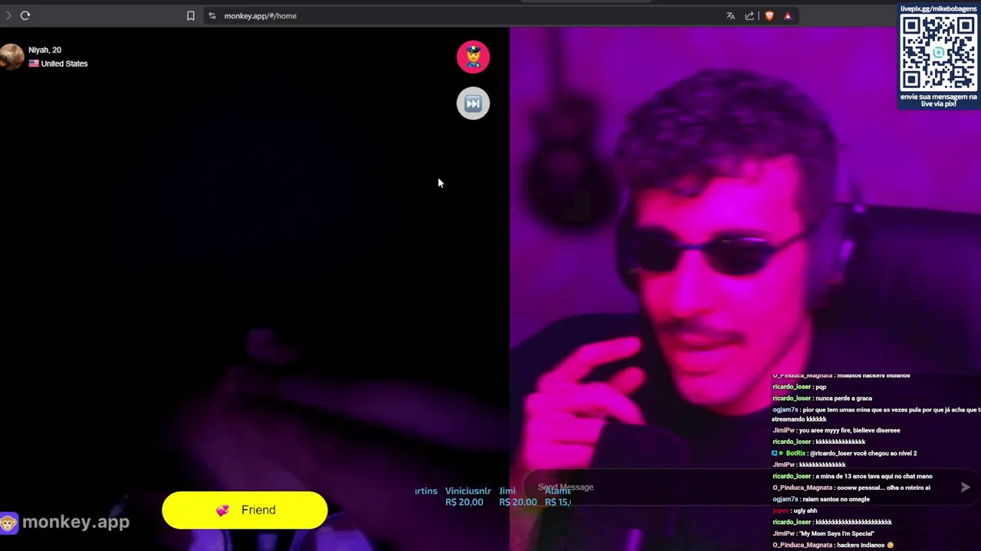Viewport: 981px width, 551px height.
Task: Open the livepix QR code overlay
Action: pos(939,54)
